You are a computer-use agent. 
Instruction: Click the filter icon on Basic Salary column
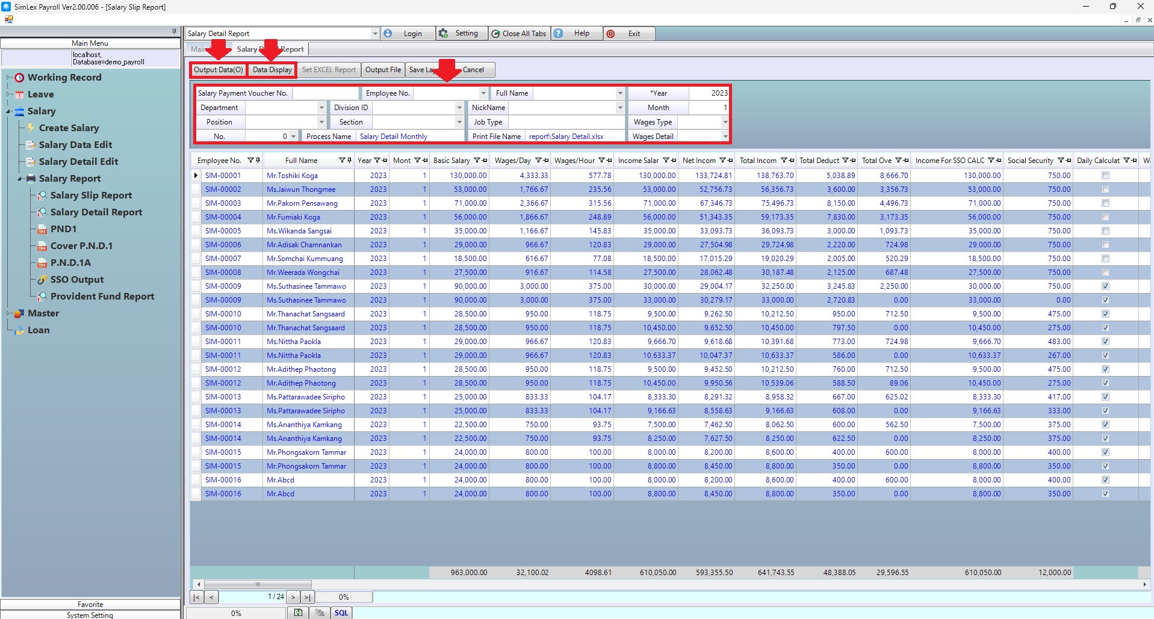pos(477,161)
